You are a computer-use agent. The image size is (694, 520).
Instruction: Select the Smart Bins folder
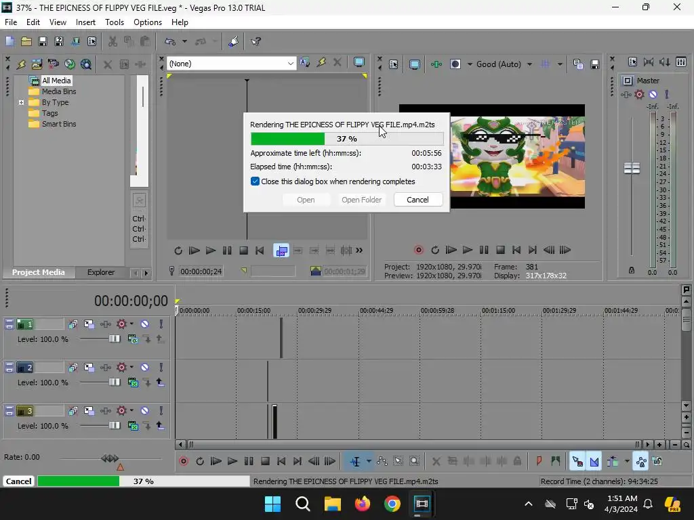(59, 125)
